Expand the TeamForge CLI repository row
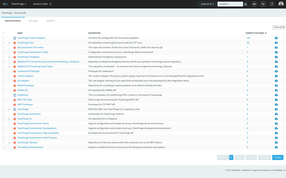Viewport: 286px width, 178px height. point(9,119)
